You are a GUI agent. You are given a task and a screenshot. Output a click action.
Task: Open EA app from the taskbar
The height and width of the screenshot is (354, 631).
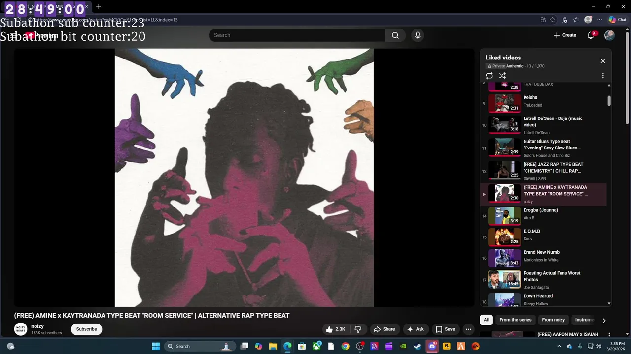point(476,346)
